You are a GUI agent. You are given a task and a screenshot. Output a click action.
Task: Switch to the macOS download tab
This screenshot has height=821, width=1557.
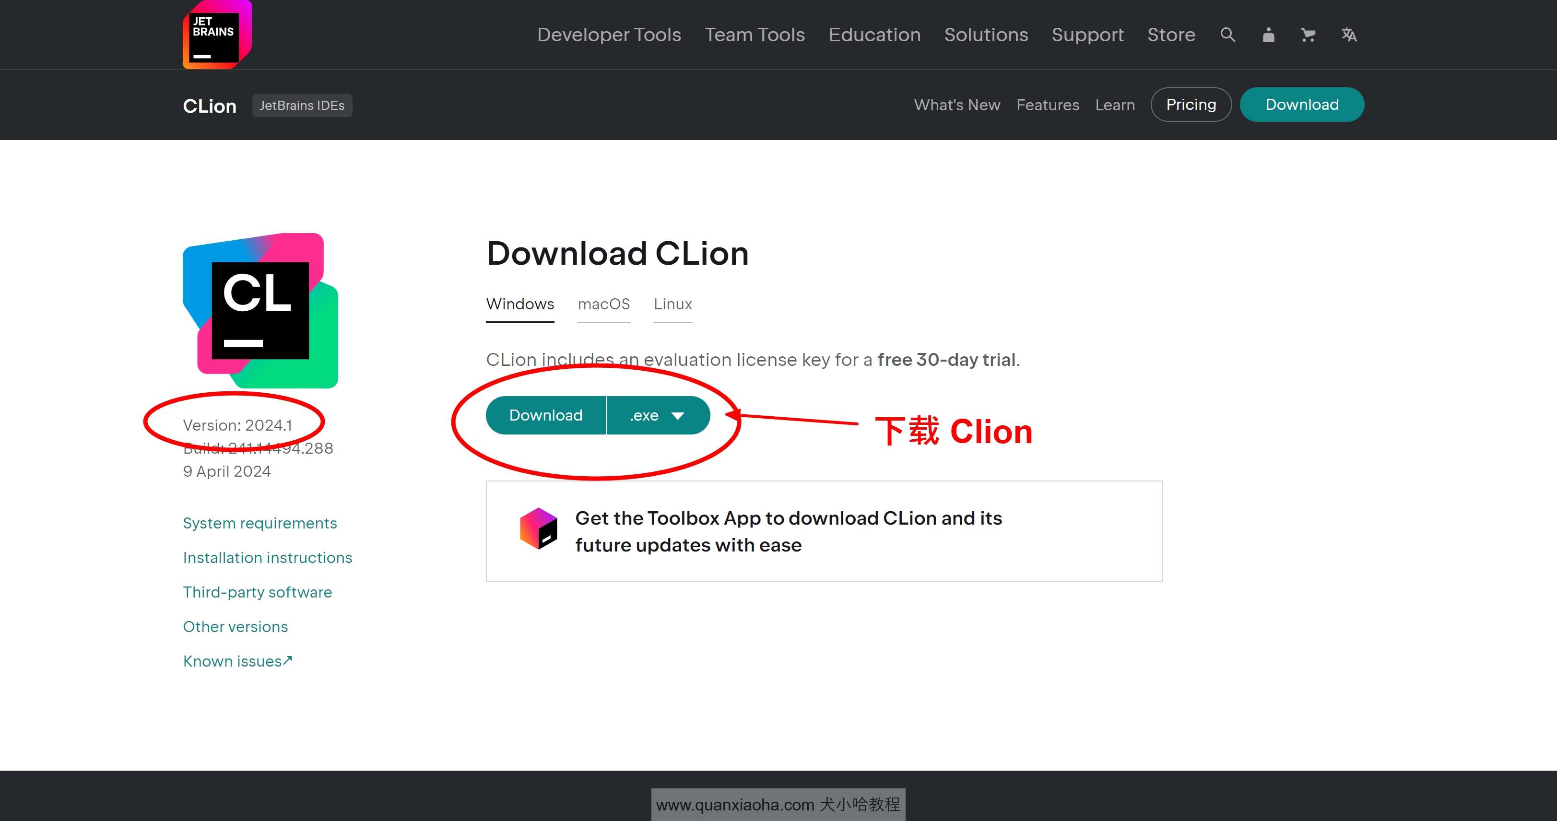(x=603, y=304)
